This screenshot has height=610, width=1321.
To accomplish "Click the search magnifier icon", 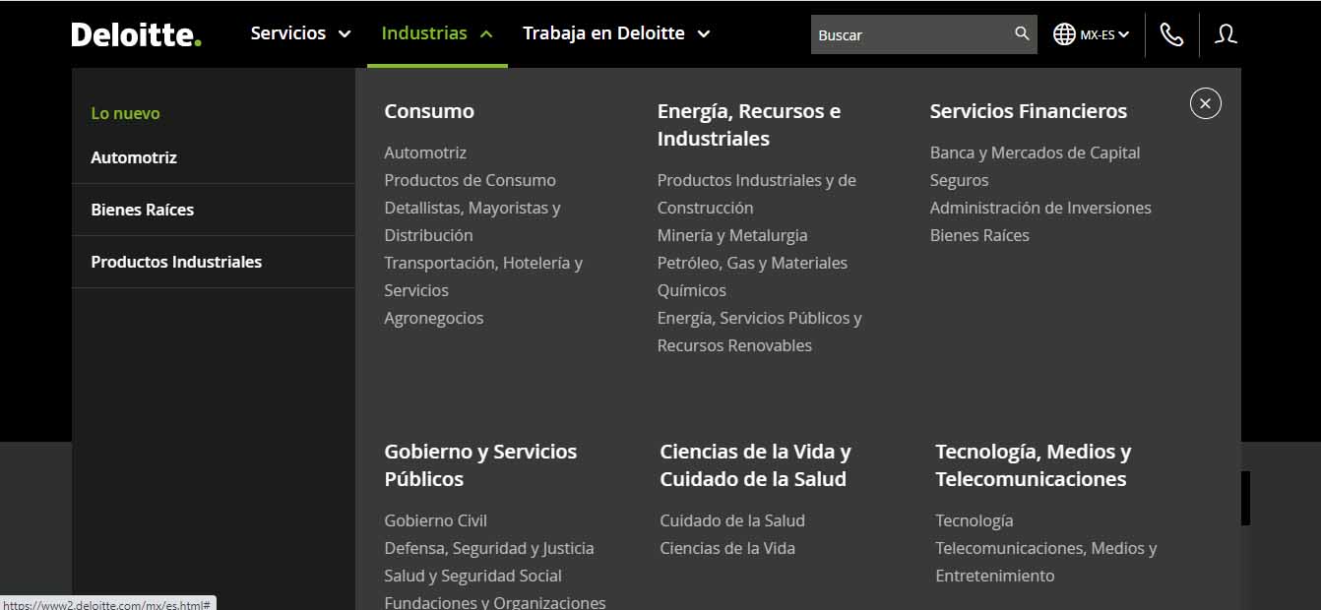I will click(1022, 34).
